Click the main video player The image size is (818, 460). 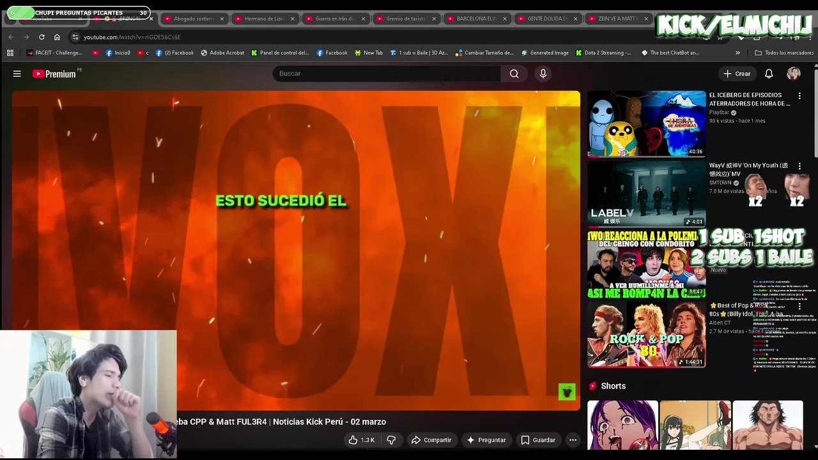tap(296, 250)
